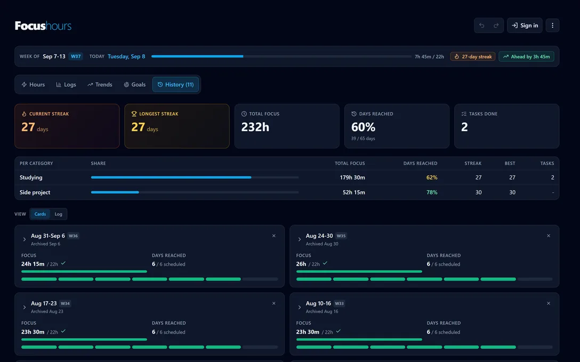
Task: Click the lightning icon on Hours tab
Action: coord(24,85)
